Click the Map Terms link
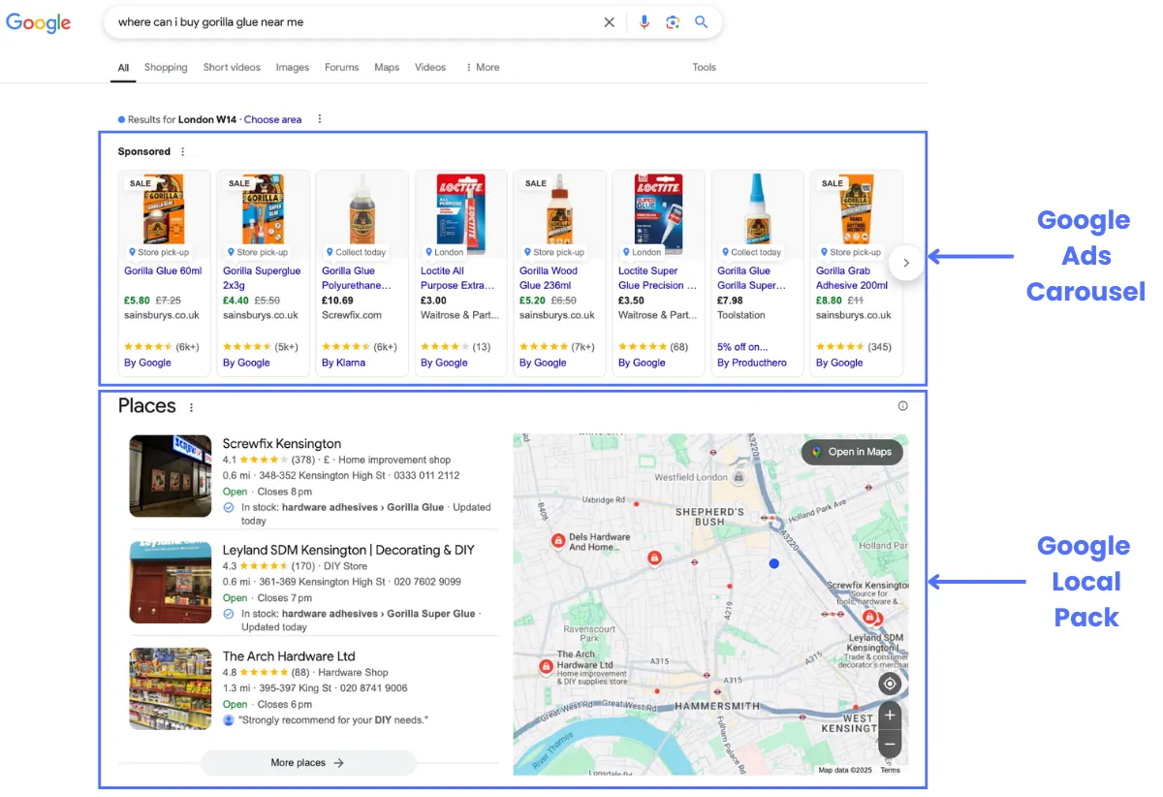The width and height of the screenshot is (1163, 797). [890, 771]
